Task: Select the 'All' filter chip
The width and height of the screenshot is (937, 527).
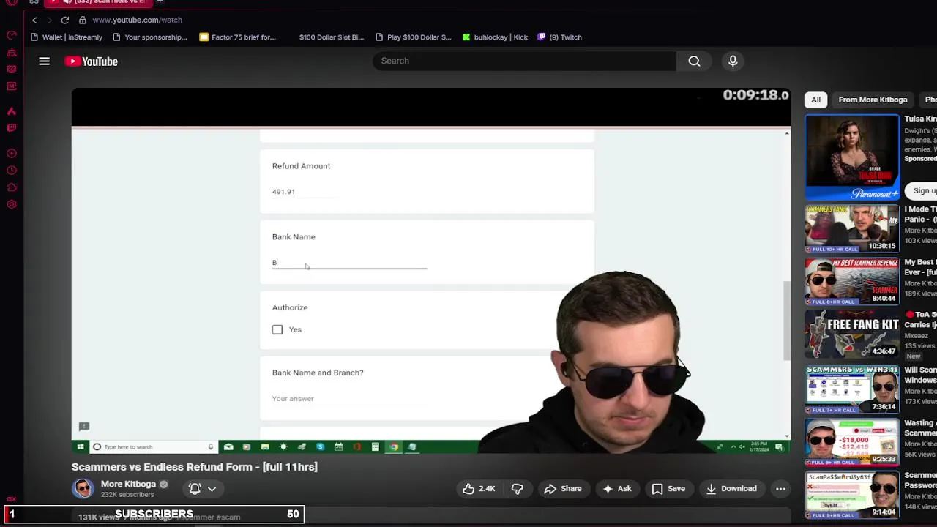Action: pyautogui.click(x=815, y=100)
